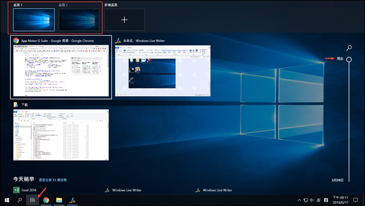Screen dimensions: 365x206
Task: Click 新增桌面 plus button
Action: pyautogui.click(x=124, y=20)
